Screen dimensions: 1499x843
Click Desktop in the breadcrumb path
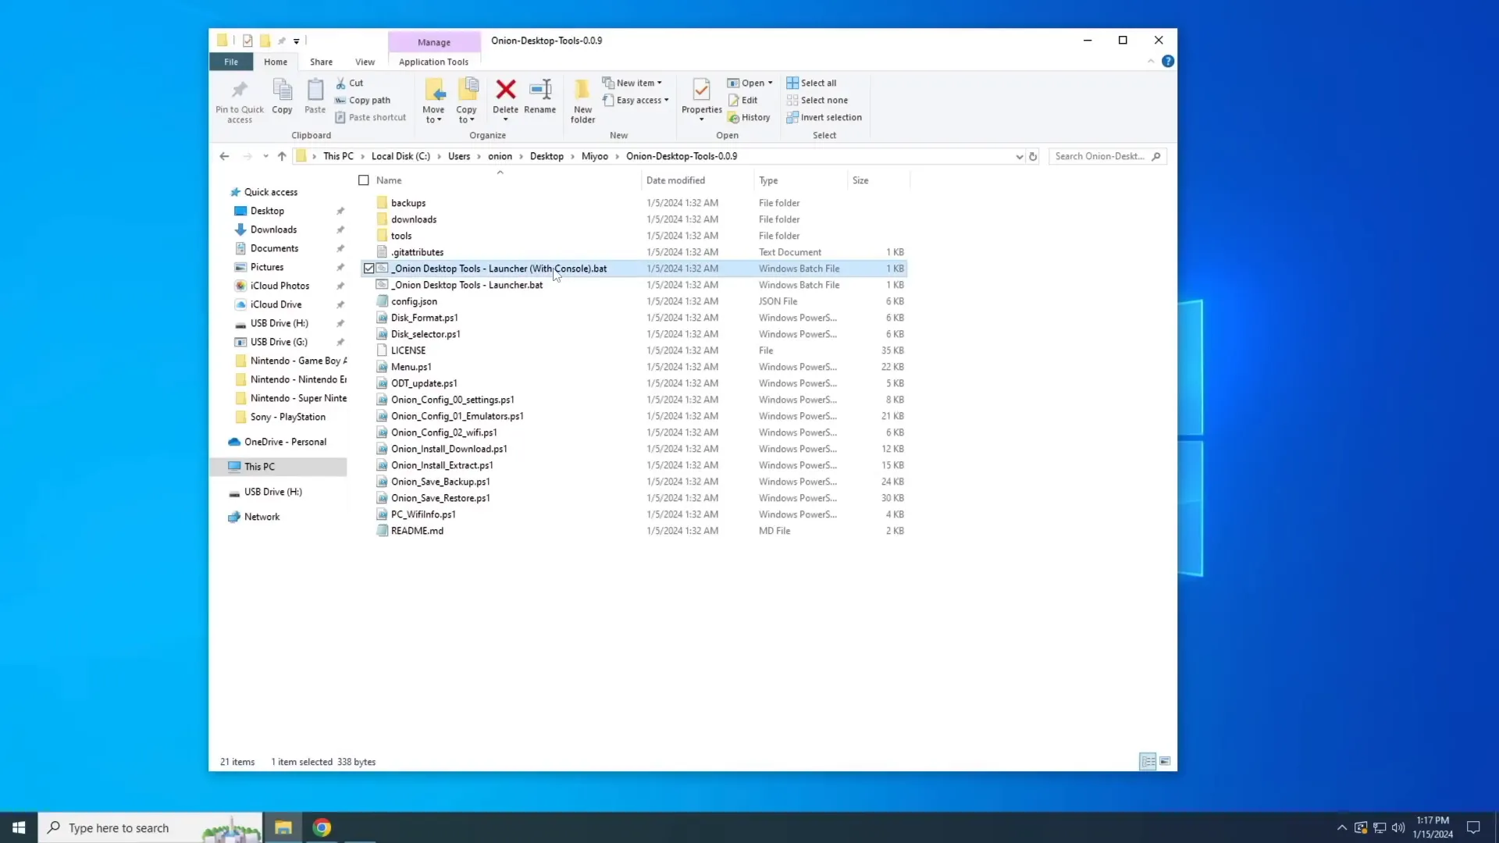point(547,156)
